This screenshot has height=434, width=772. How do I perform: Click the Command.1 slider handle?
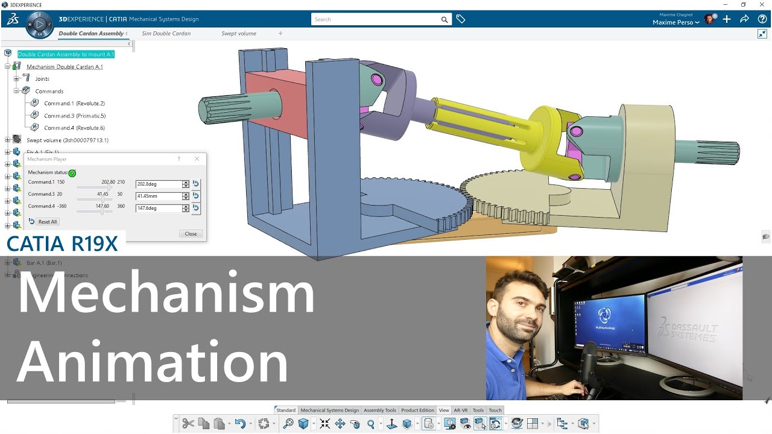click(x=109, y=187)
